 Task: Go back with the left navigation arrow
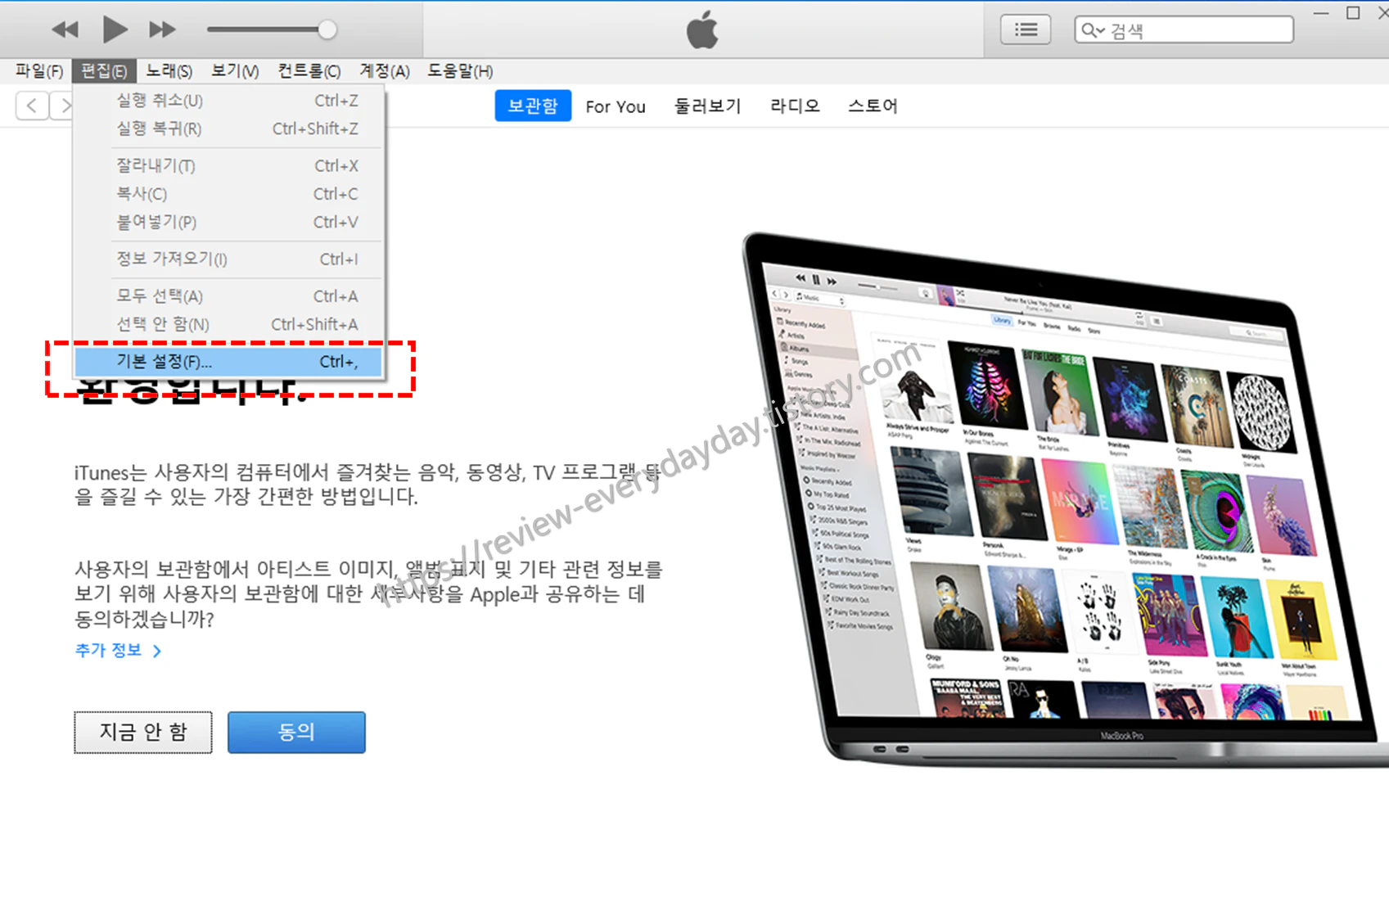tap(32, 106)
